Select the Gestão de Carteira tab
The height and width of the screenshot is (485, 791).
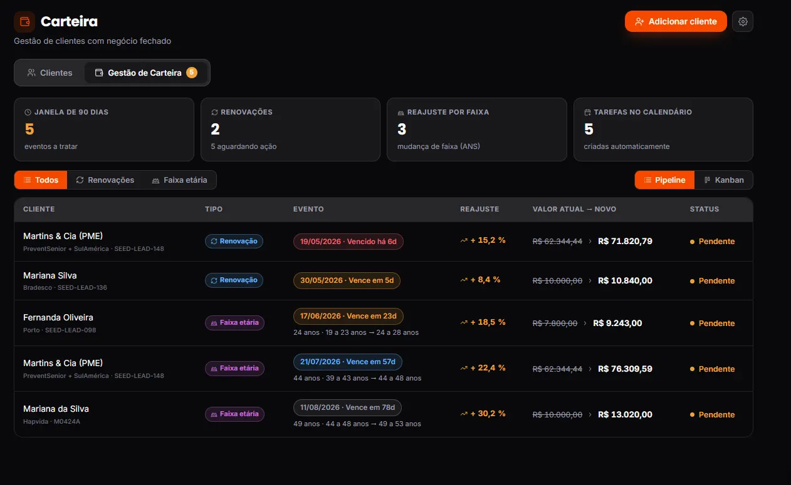point(146,73)
